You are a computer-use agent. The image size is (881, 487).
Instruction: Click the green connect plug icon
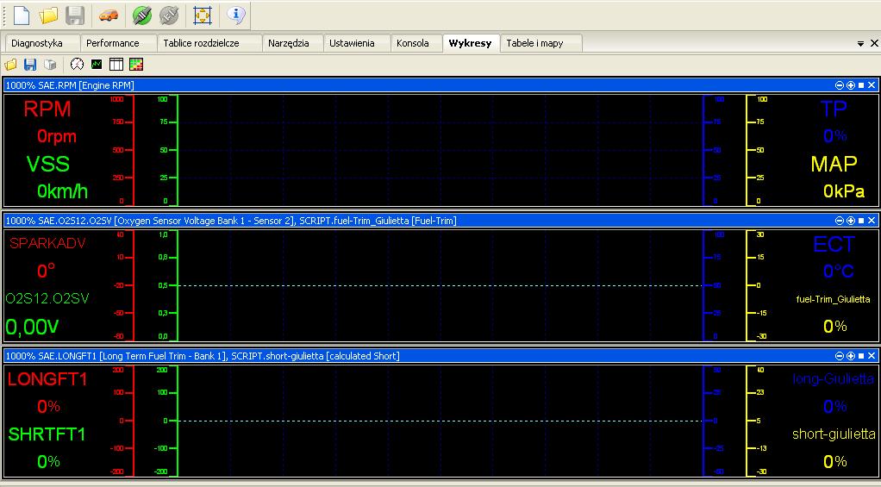(x=142, y=15)
